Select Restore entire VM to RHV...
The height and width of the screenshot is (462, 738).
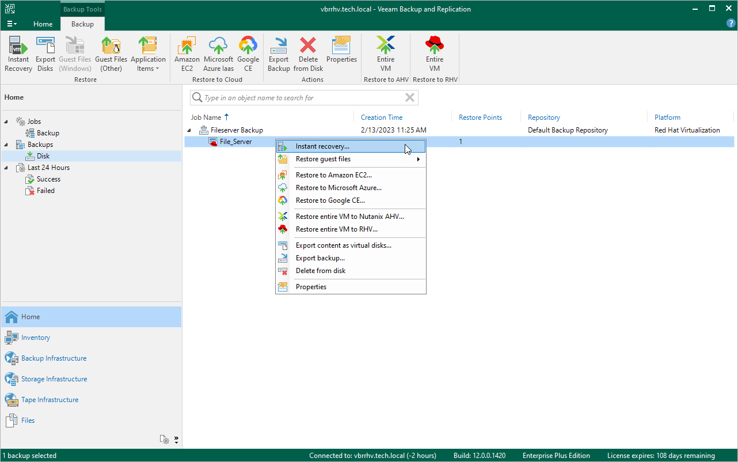tap(351, 229)
